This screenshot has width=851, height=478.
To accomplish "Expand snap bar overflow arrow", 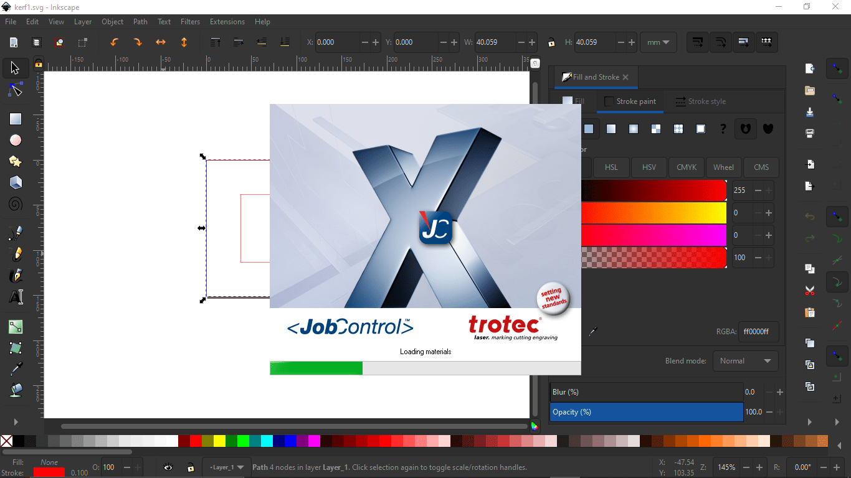I will coord(837,422).
